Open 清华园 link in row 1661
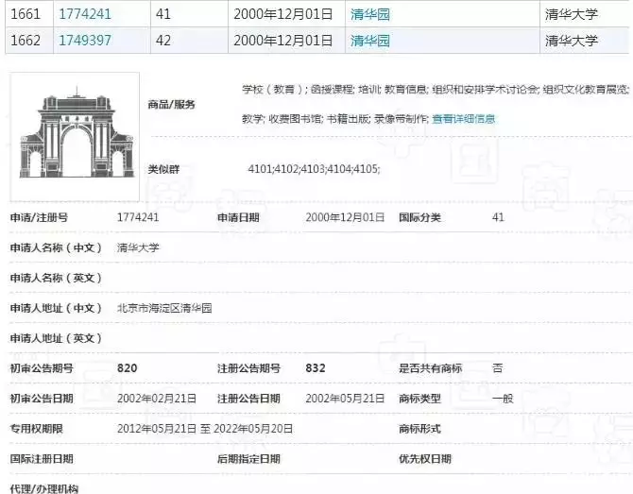Screen dimensions: 633x494 370,14
